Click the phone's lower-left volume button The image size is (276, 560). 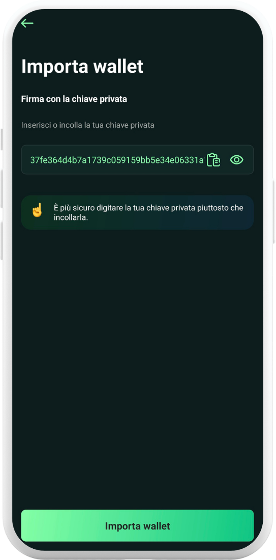click(2, 240)
